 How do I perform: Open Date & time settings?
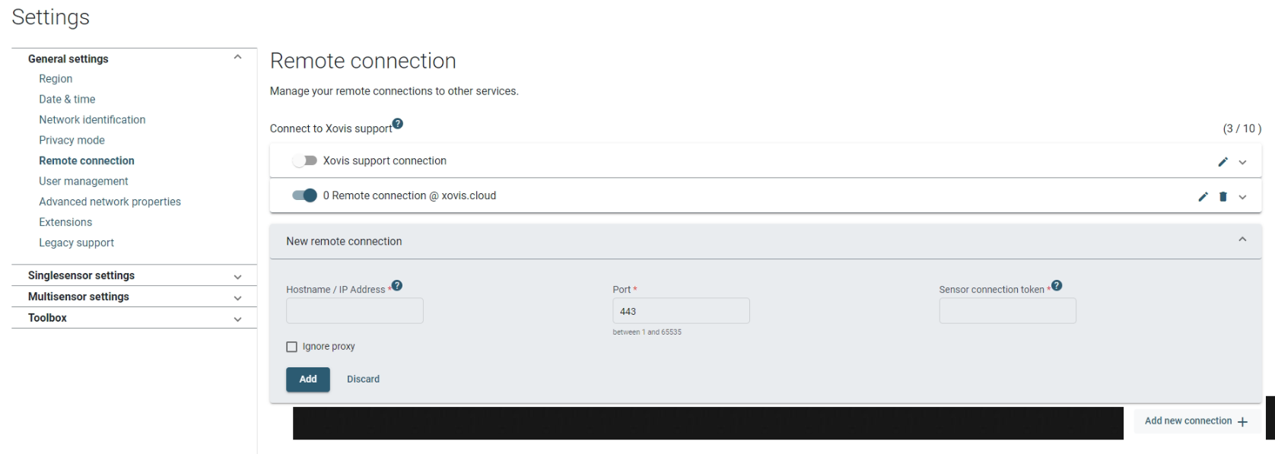[x=67, y=99]
